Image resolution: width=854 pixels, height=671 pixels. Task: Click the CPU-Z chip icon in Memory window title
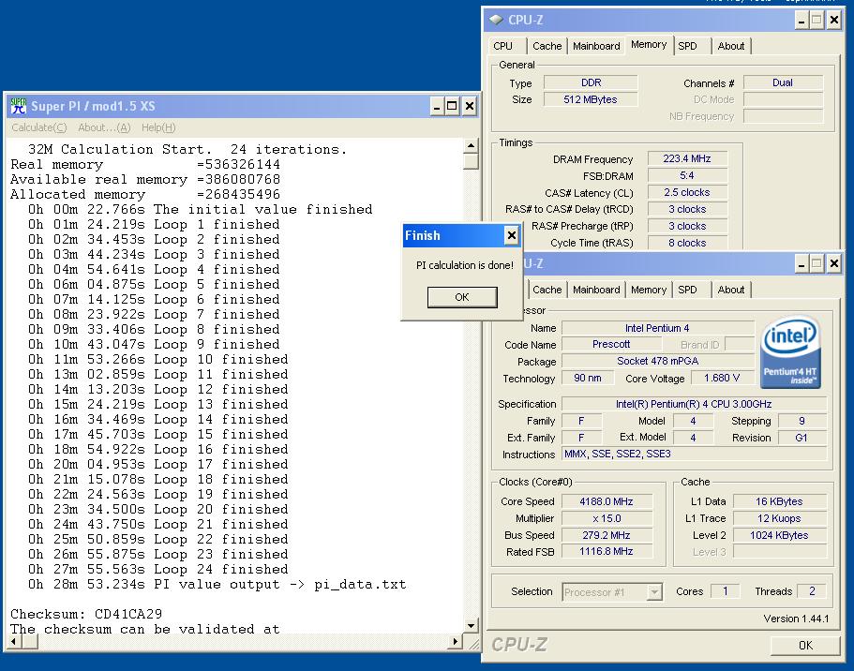pos(496,20)
